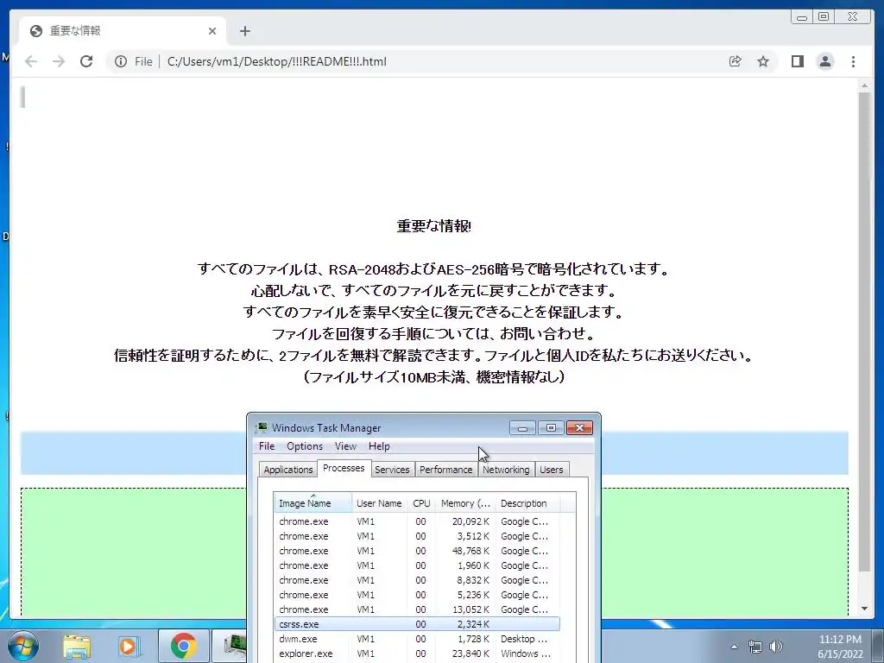Open network status tray icon

coord(755,647)
